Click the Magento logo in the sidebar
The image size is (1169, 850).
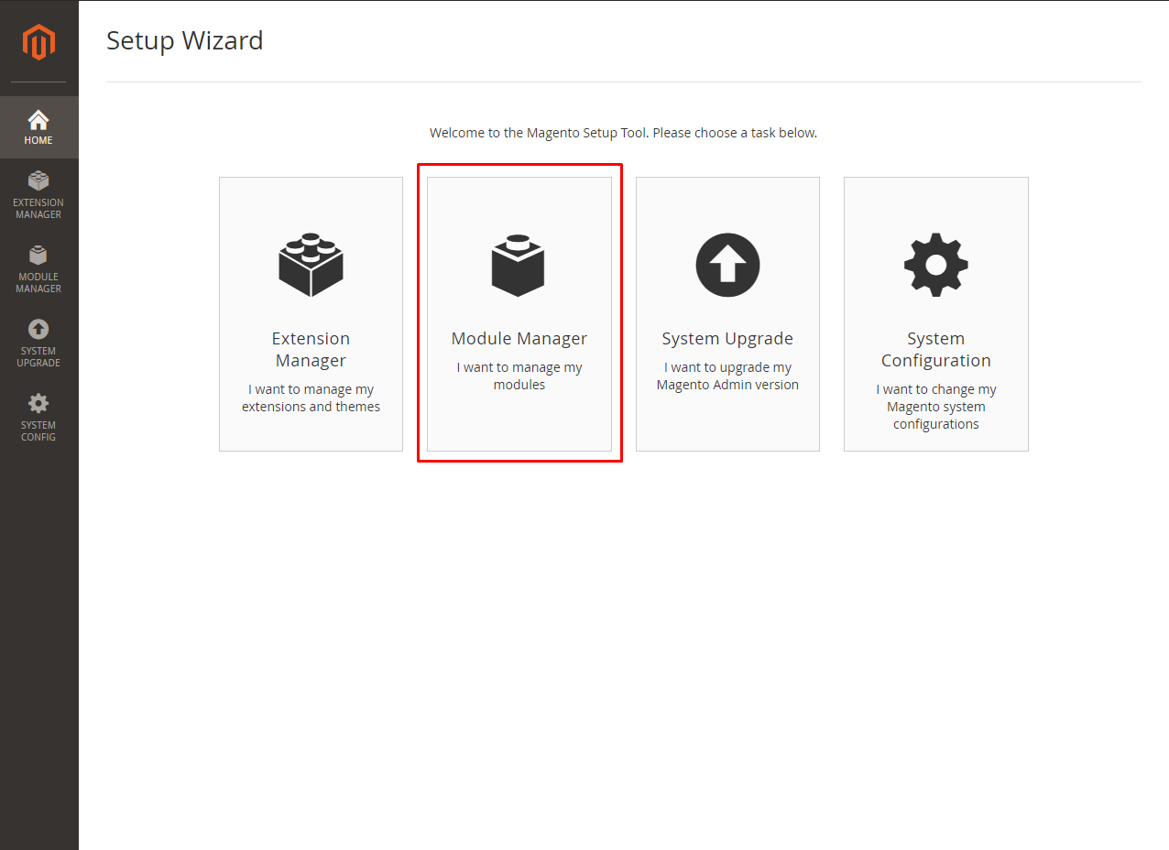[38, 42]
